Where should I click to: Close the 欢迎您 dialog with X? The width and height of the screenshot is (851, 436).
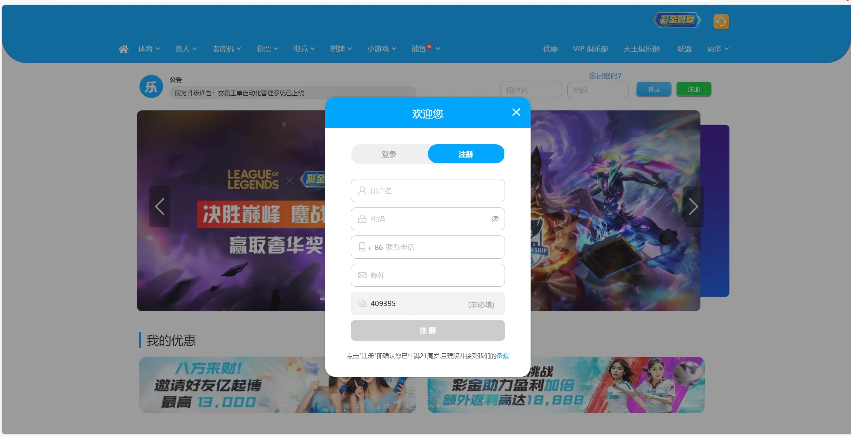516,112
